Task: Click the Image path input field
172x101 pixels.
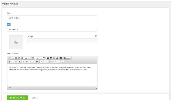Action: click(x=62, y=41)
